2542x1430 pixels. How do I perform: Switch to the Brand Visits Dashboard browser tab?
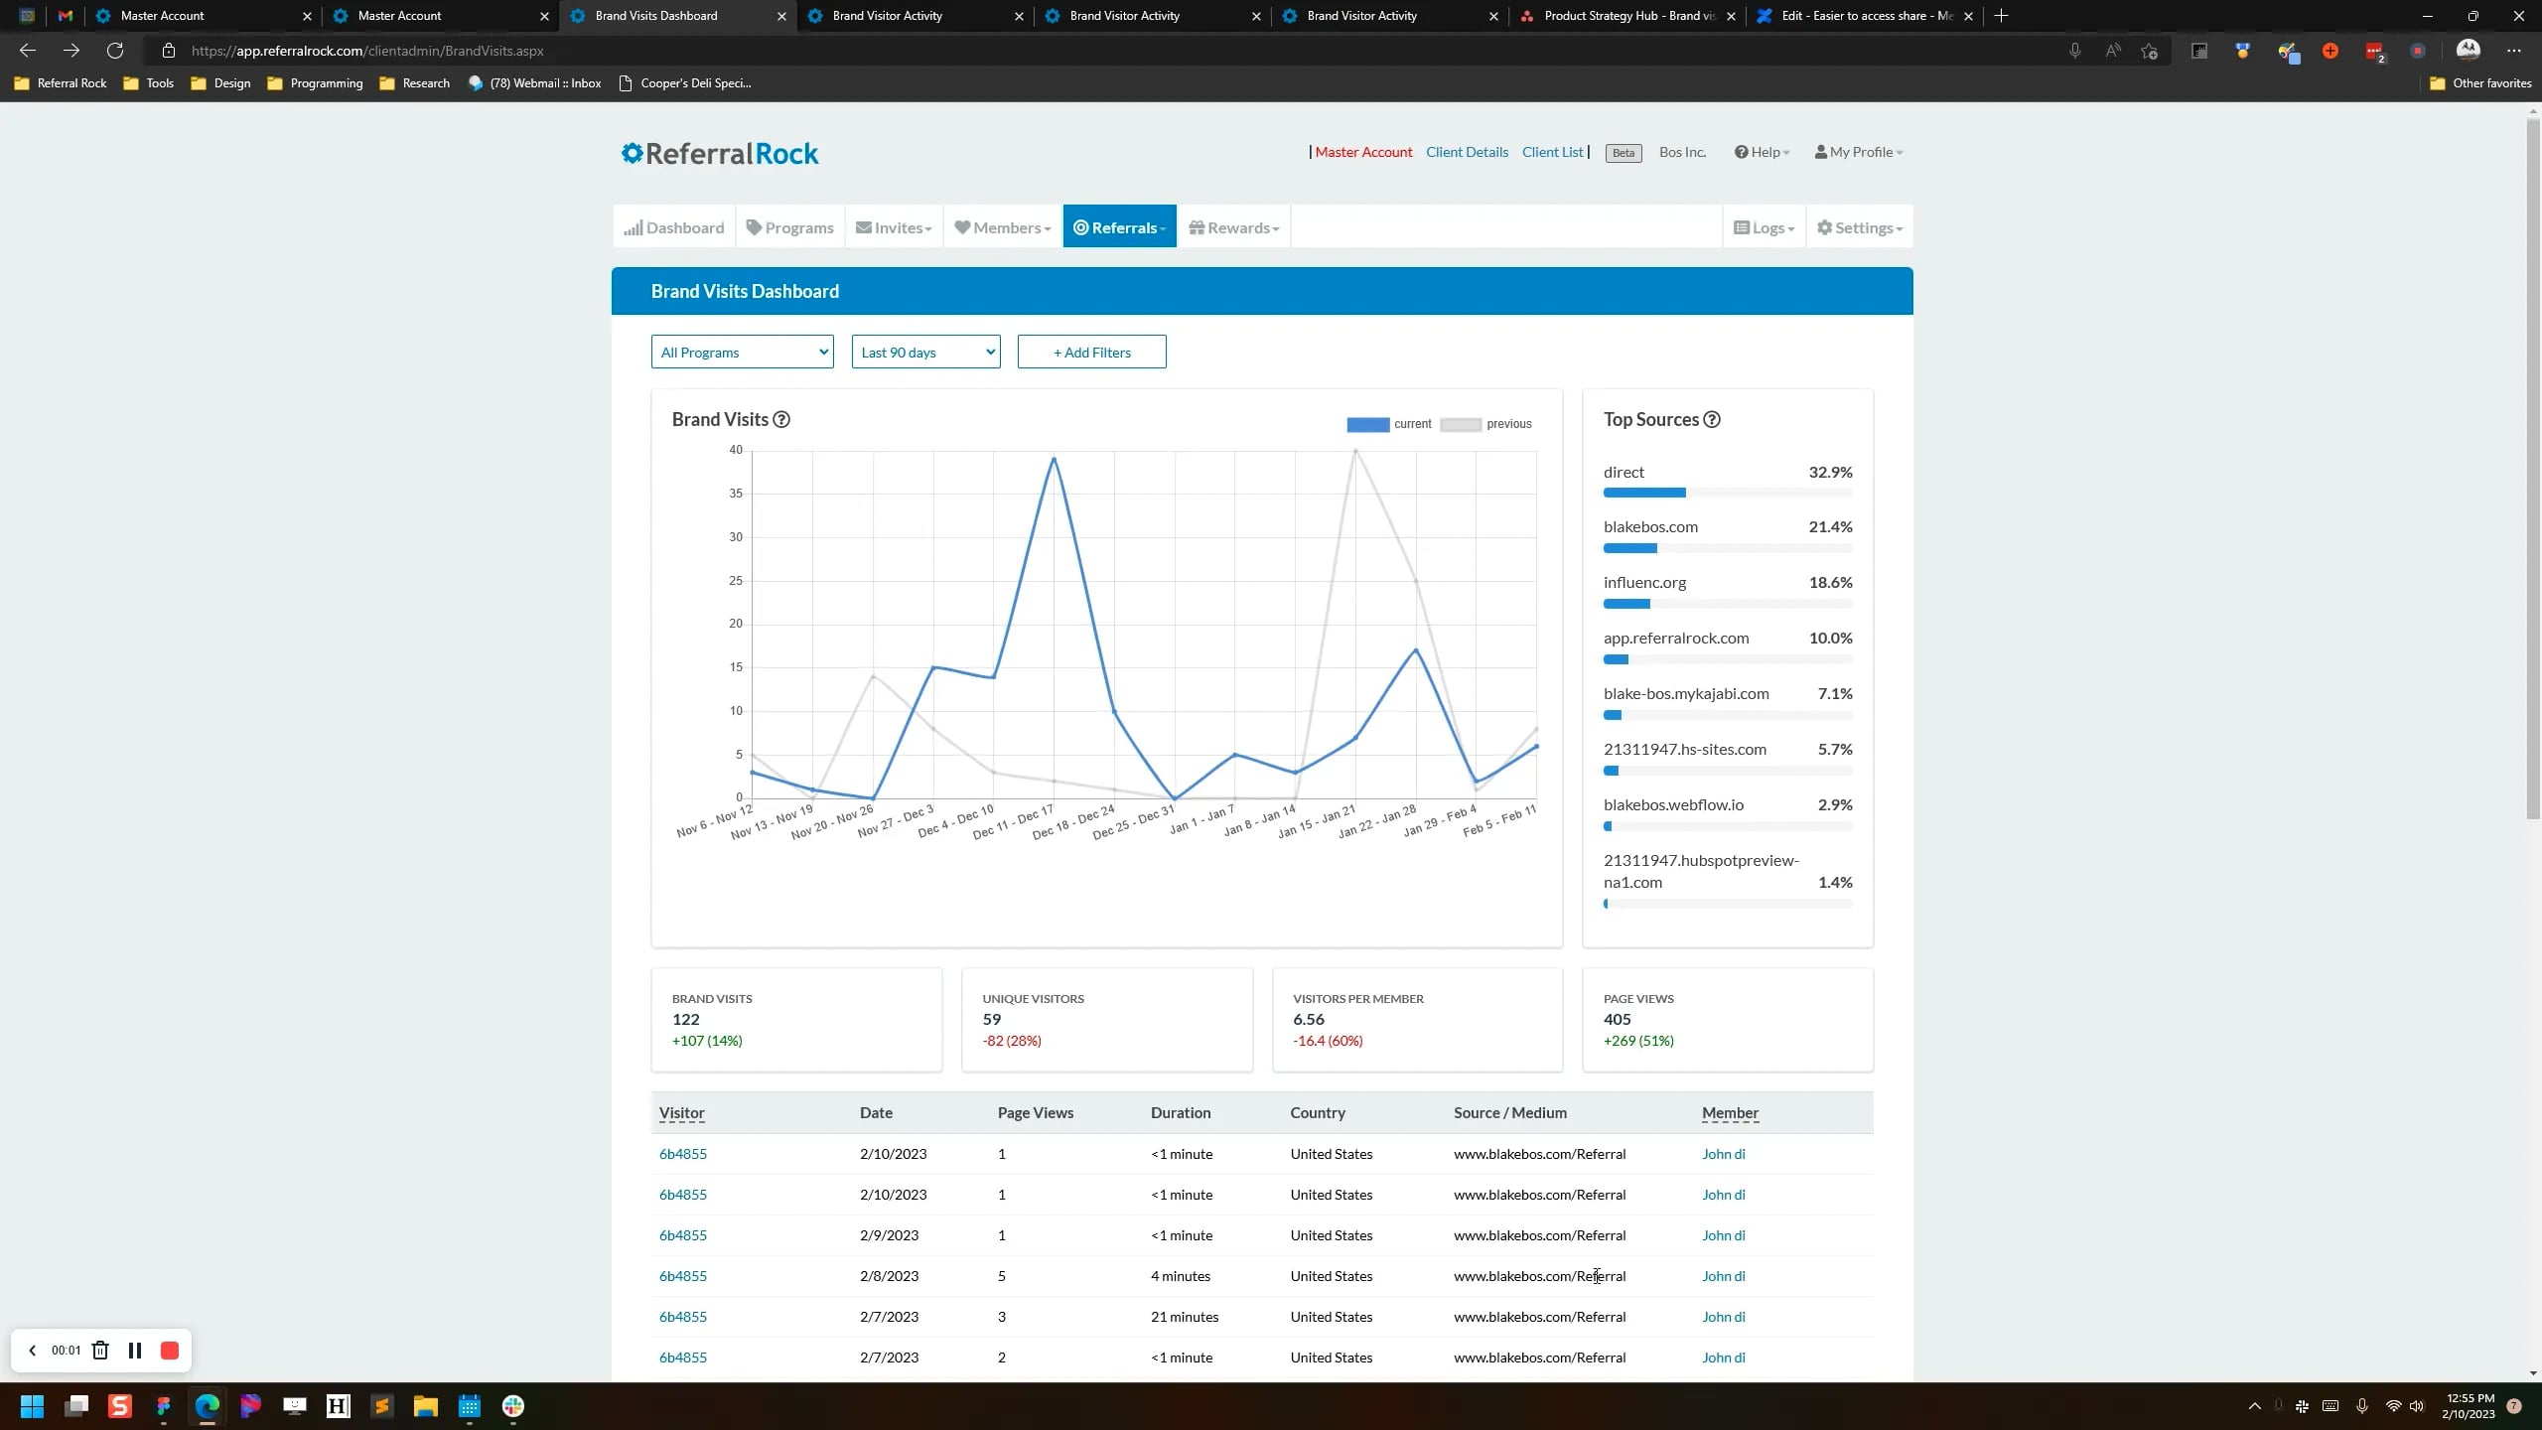[655, 16]
